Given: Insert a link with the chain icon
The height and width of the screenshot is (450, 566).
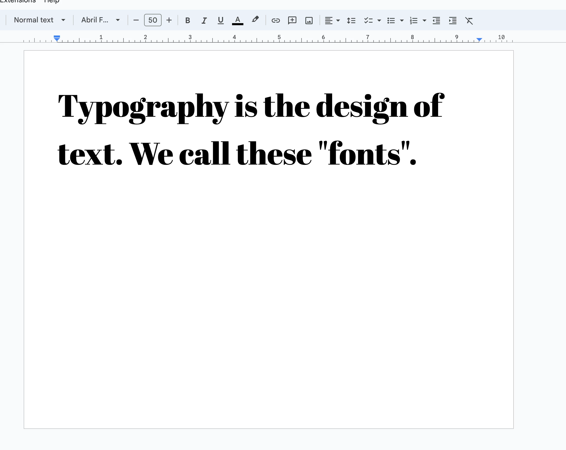Looking at the screenshot, I should (275, 21).
